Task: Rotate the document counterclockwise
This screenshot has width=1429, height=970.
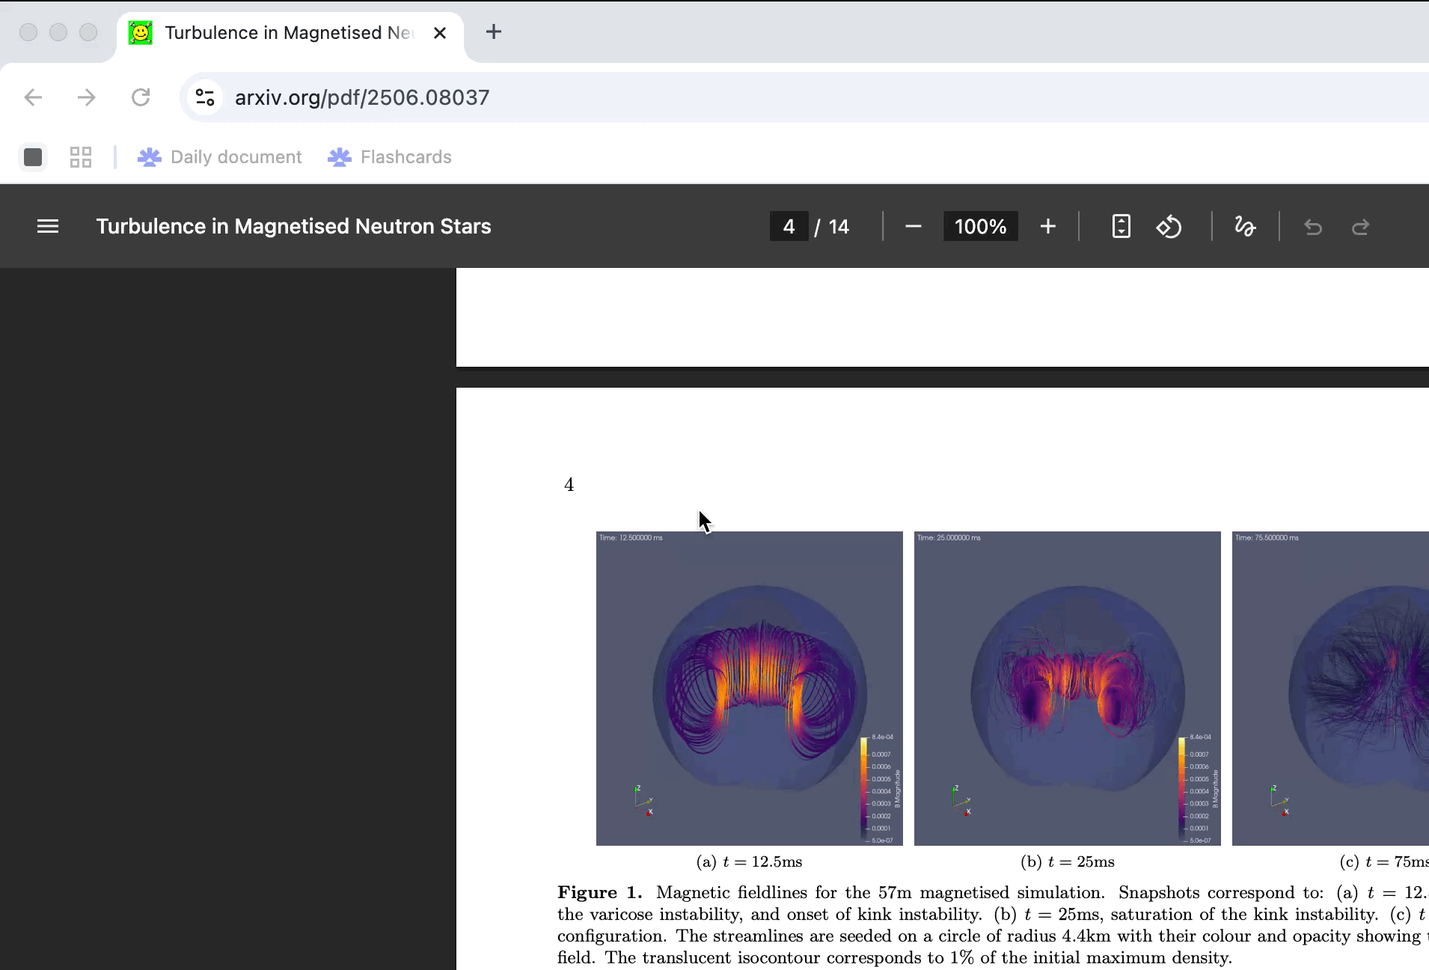Action: (1169, 226)
